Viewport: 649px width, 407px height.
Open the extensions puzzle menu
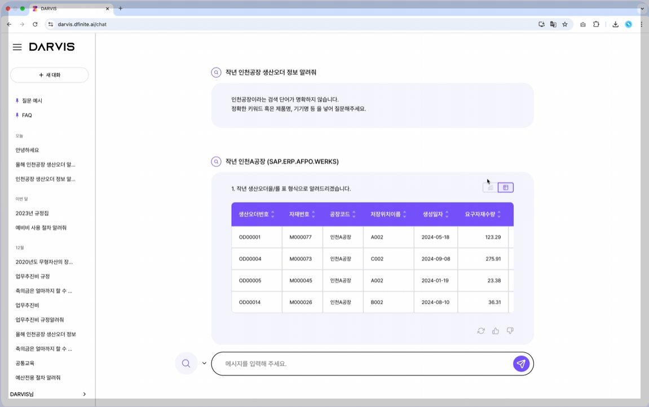pos(596,24)
